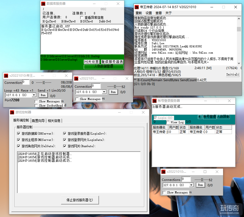Click Connection field in middle gate window
This screenshot has width=244, height=217.
[96, 86]
